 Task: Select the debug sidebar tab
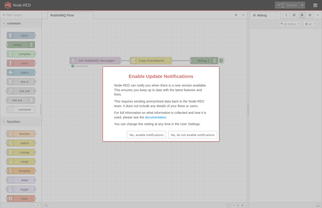[x=262, y=15]
